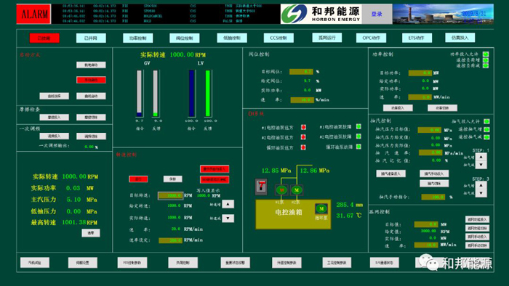The height and width of the screenshot is (286, 509).
Task: Click the 登录 login button
Action: click(x=377, y=14)
